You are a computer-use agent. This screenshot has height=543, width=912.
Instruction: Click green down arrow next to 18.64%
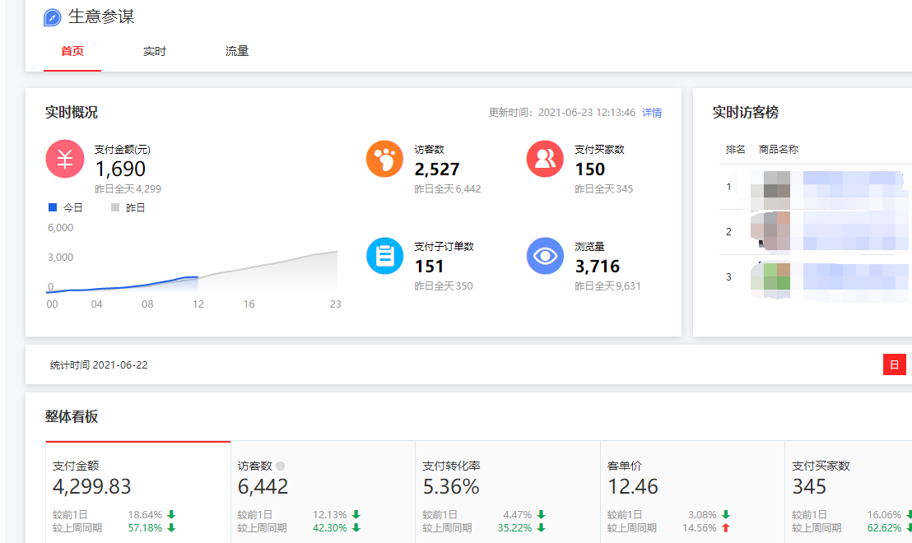coord(171,514)
